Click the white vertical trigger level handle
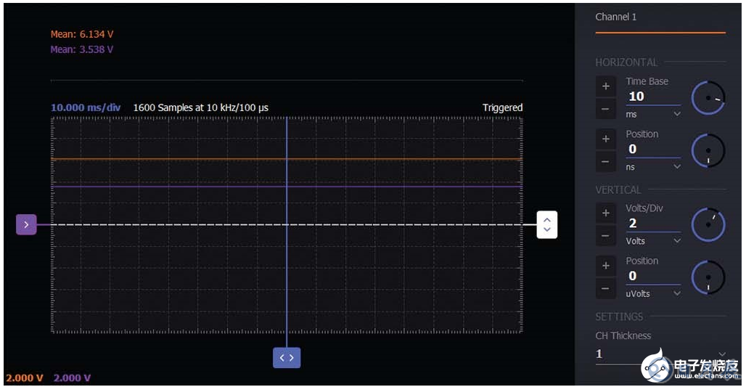This screenshot has height=387, width=746. click(547, 224)
